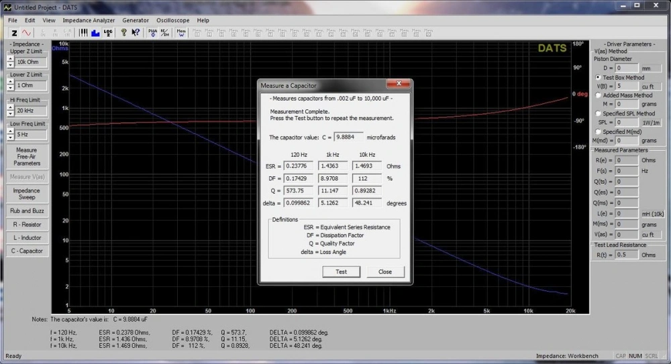Open the Impedance Analyzer menu
The height and width of the screenshot is (364, 671).
89,20
